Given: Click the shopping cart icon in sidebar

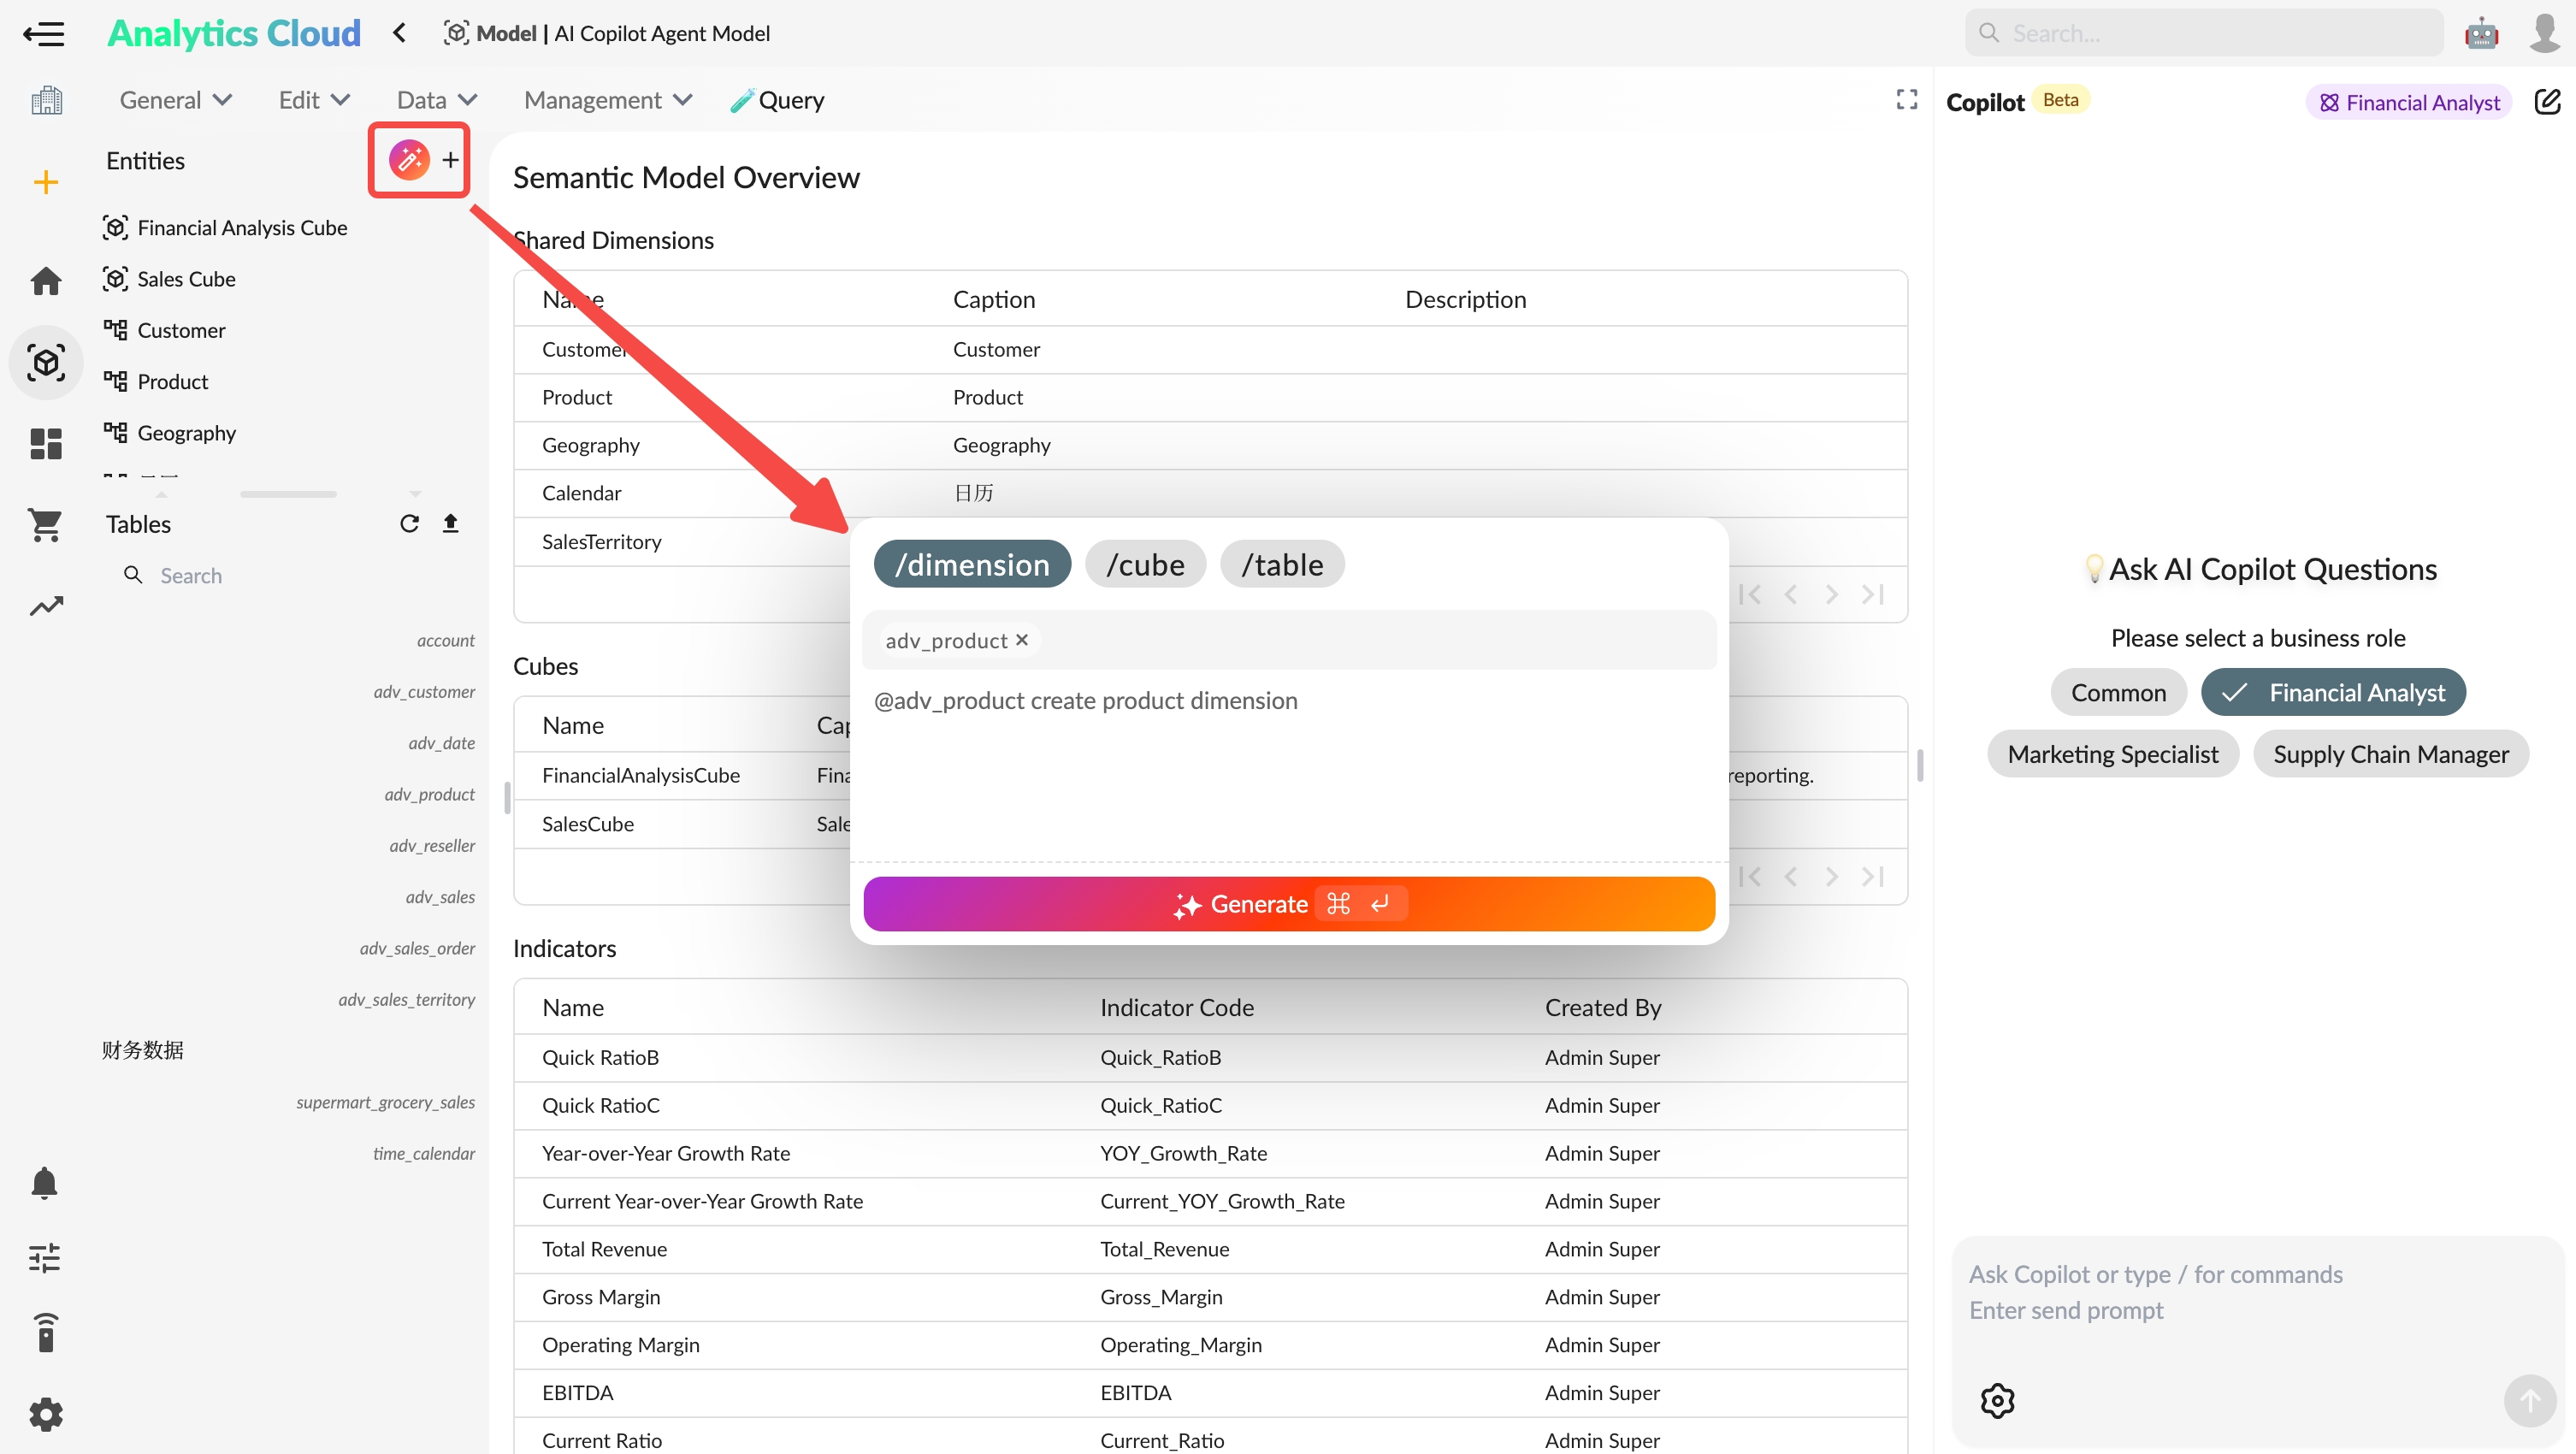Looking at the screenshot, I should pyautogui.click(x=46, y=525).
